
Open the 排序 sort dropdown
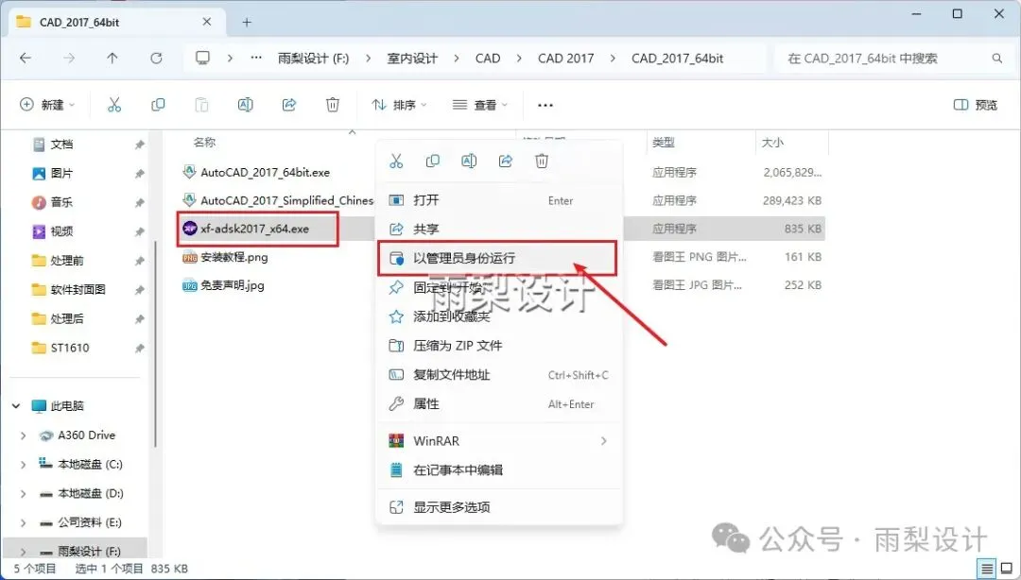pyautogui.click(x=399, y=105)
